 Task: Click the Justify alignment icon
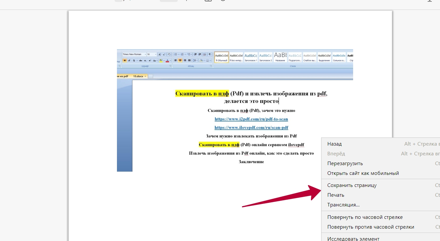(189, 60)
